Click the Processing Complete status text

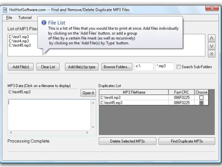pos(29,141)
